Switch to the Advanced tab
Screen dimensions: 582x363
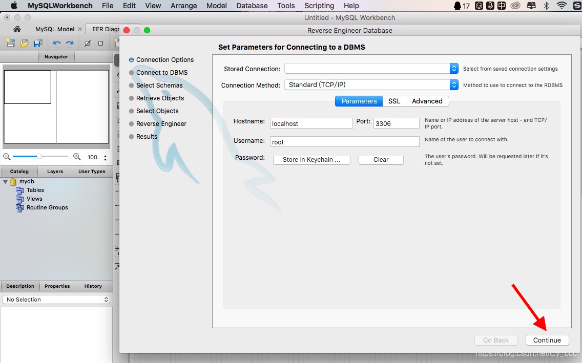point(427,101)
